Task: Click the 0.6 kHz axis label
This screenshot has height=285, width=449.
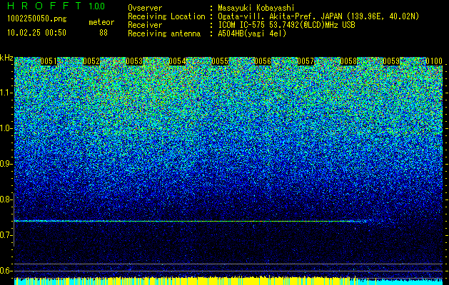Action: 6,271
